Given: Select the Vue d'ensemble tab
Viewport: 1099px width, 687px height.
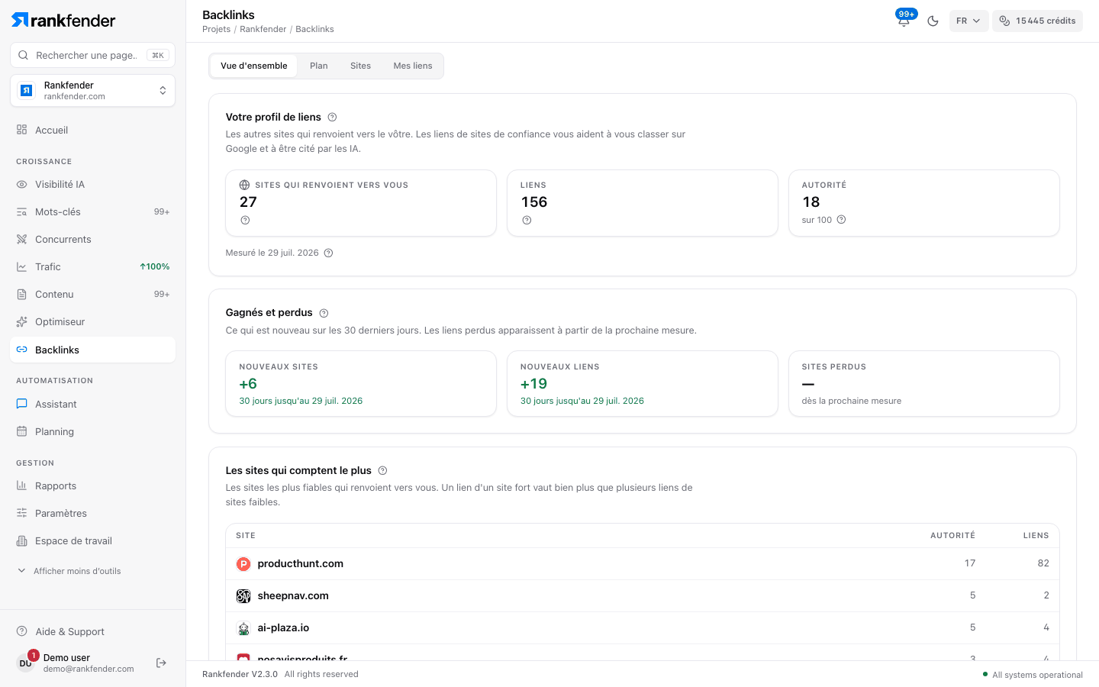Looking at the screenshot, I should 254,66.
